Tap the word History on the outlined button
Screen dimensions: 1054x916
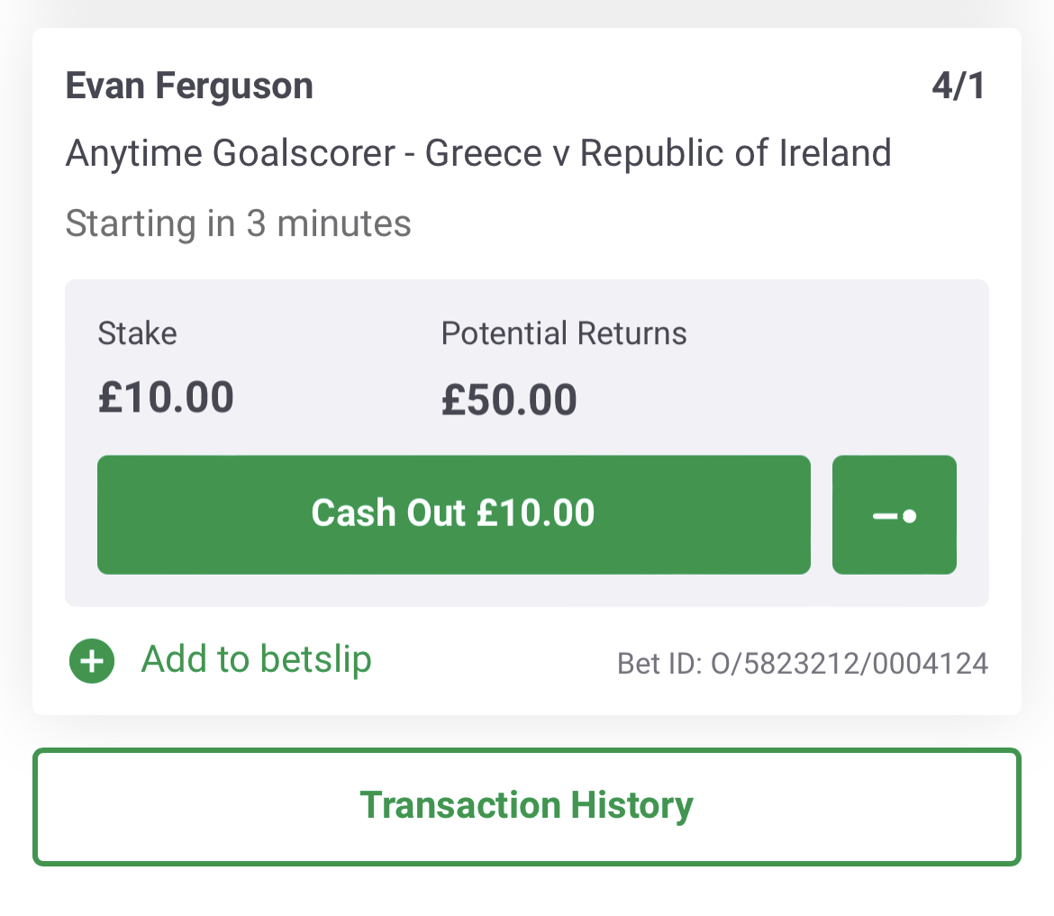[631, 806]
